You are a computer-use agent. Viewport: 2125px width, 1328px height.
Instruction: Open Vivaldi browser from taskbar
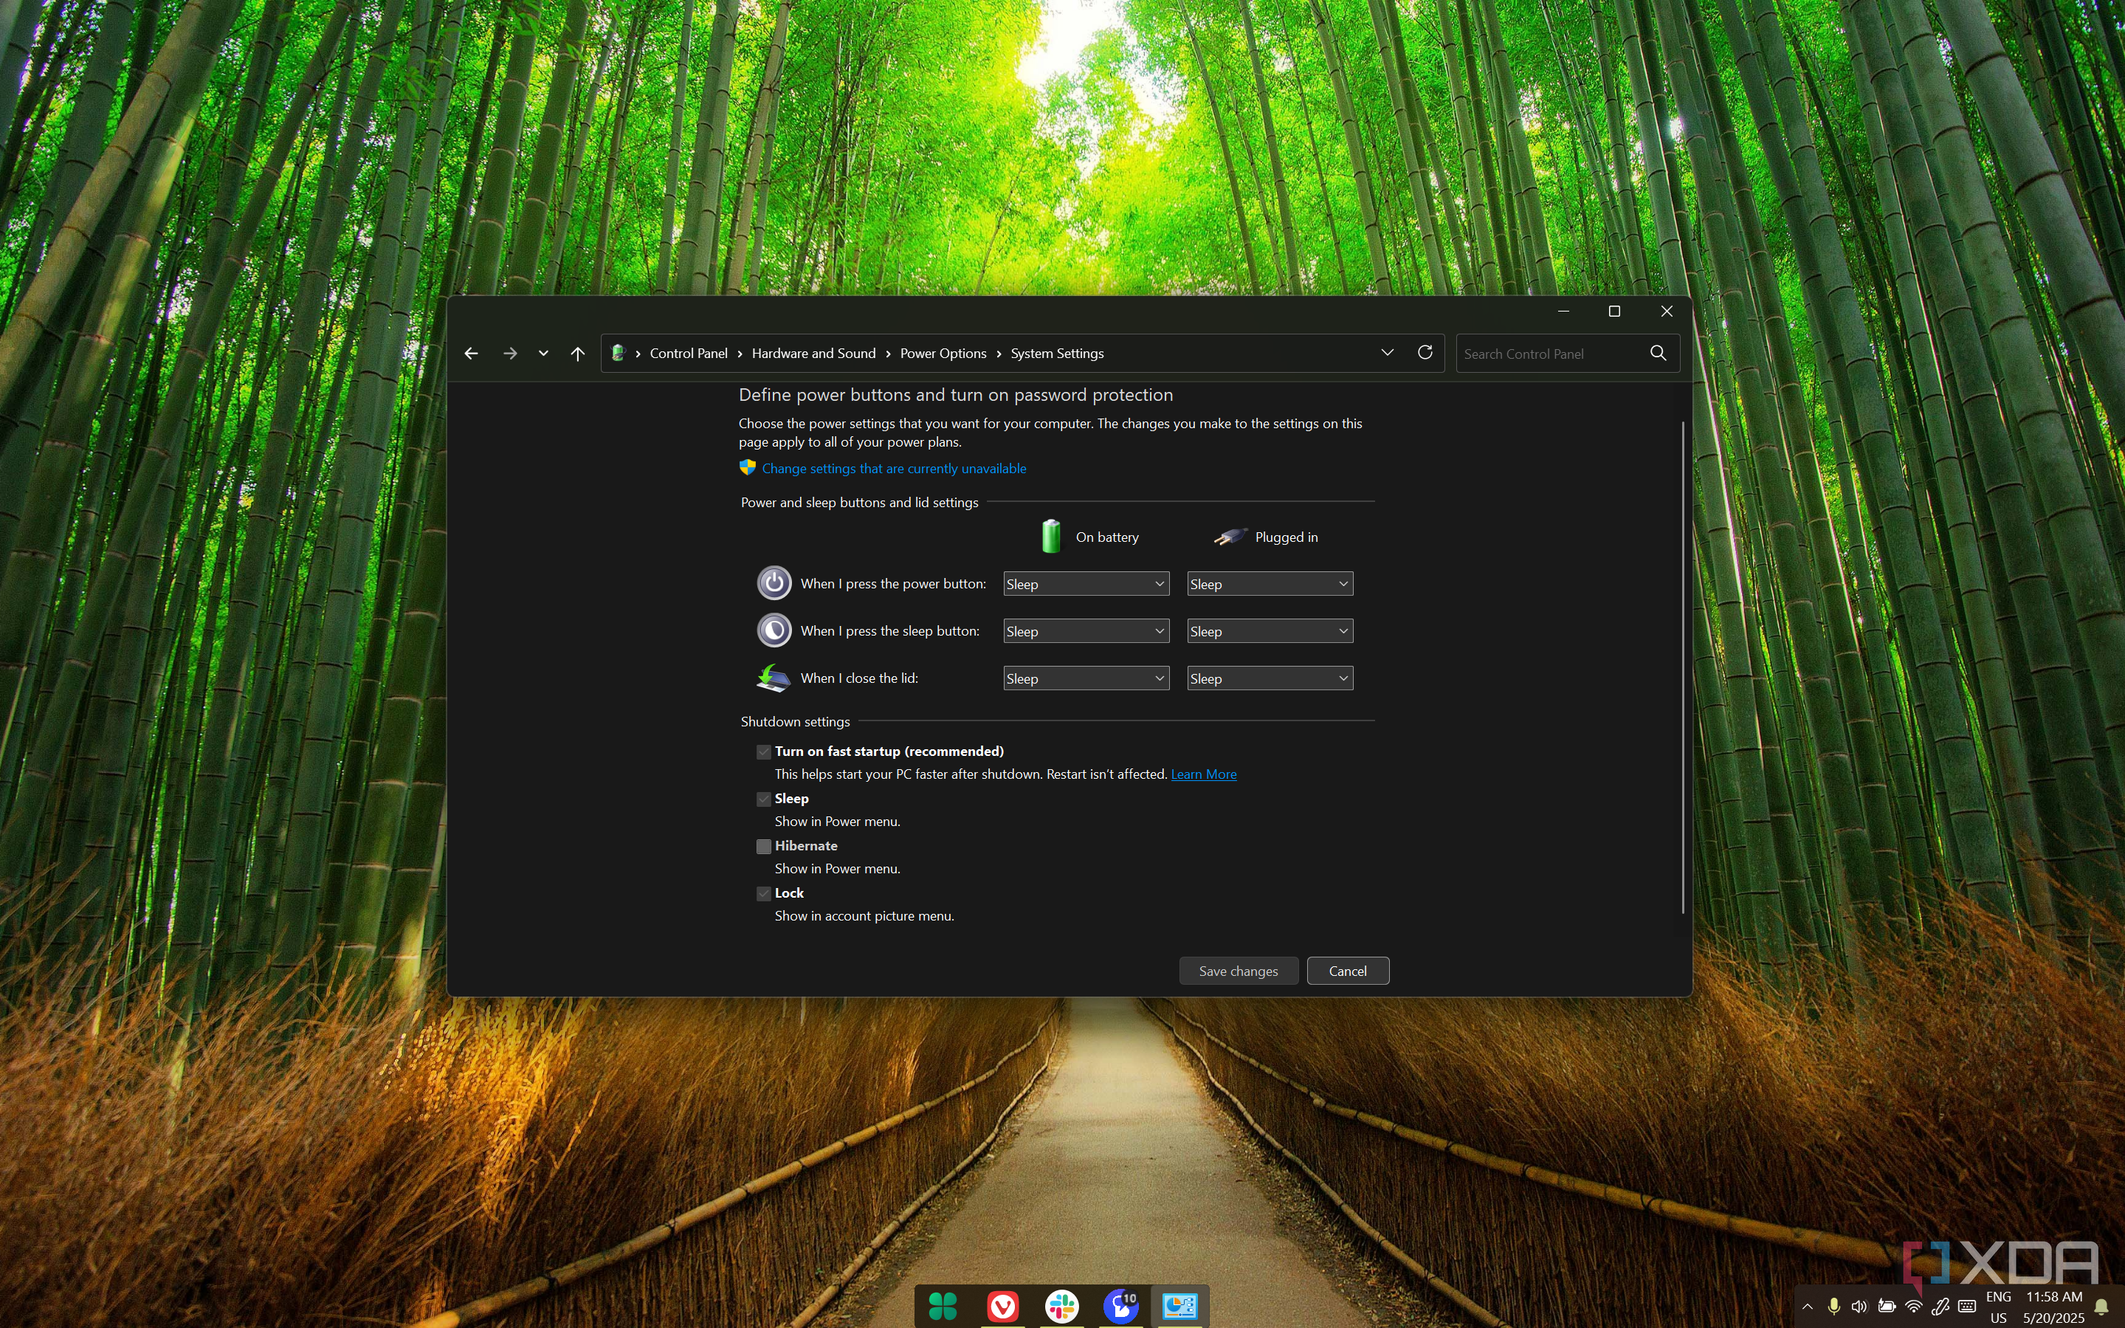coord(1002,1306)
